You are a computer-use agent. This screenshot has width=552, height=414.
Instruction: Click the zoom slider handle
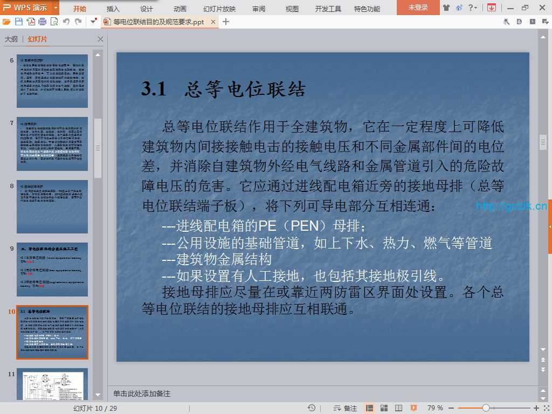486,408
